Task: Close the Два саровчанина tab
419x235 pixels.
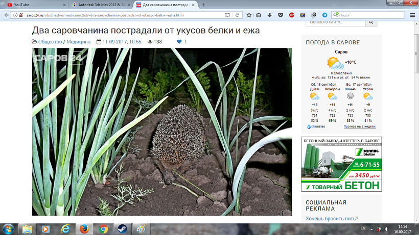Action: pyautogui.click(x=193, y=5)
